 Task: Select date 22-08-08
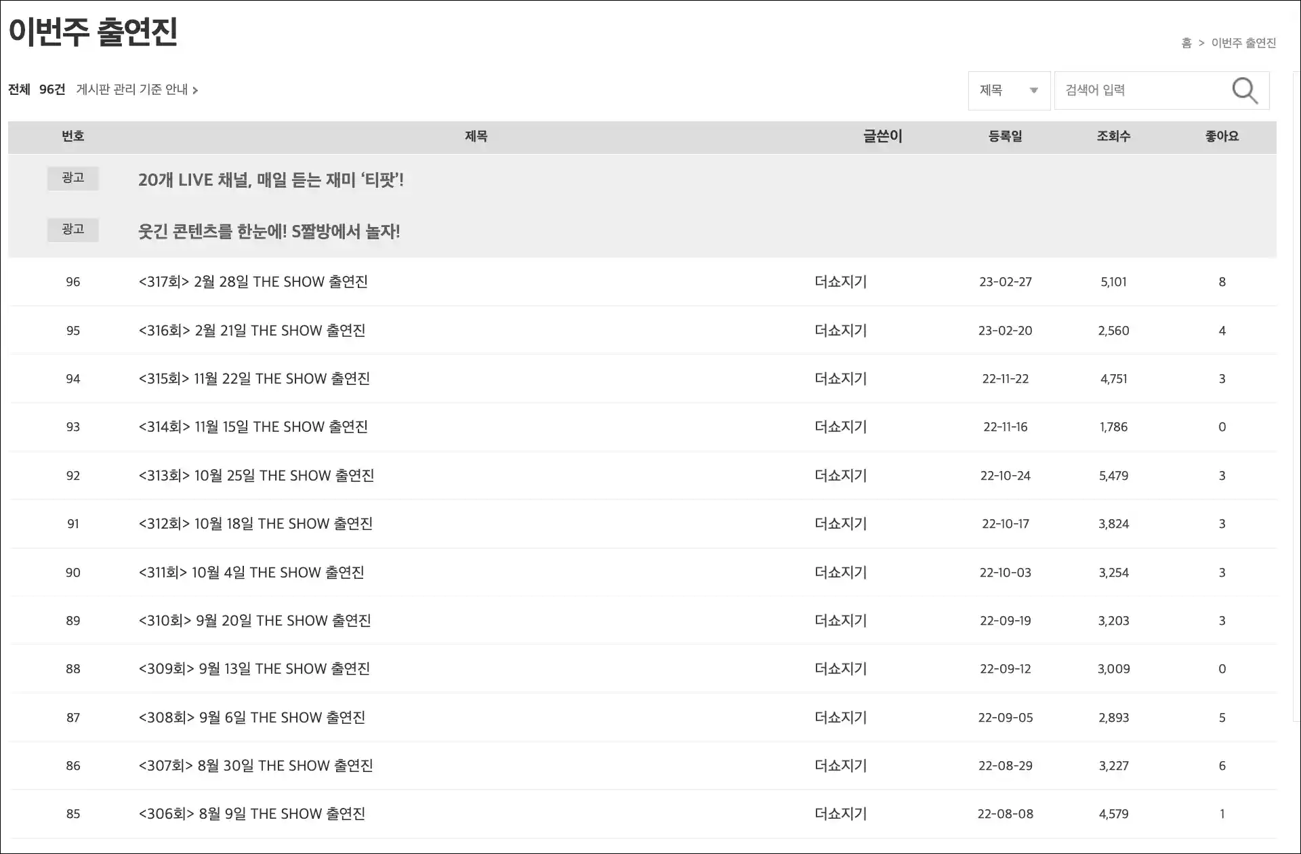1005,813
